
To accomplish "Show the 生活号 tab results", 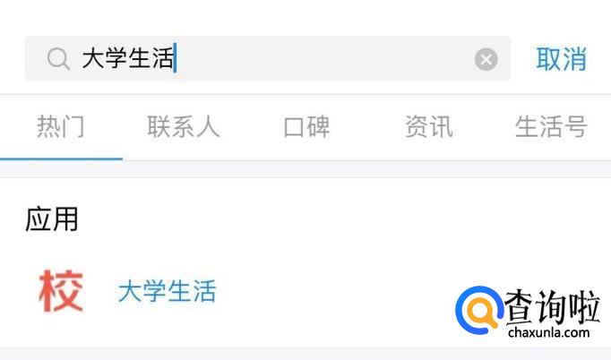I will point(551,126).
